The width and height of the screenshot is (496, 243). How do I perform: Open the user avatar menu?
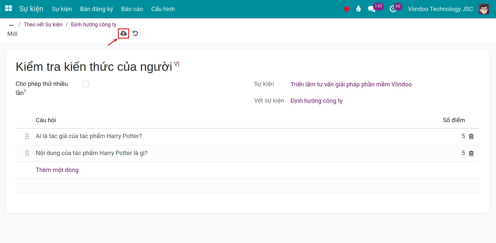(484, 9)
